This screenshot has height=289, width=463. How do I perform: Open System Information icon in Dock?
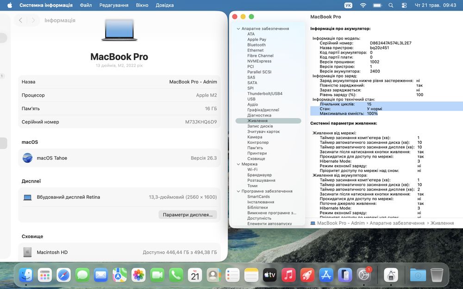tap(391, 276)
